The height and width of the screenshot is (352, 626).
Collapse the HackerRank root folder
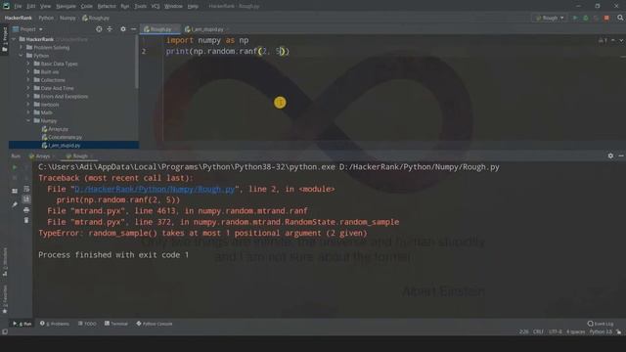[14, 39]
